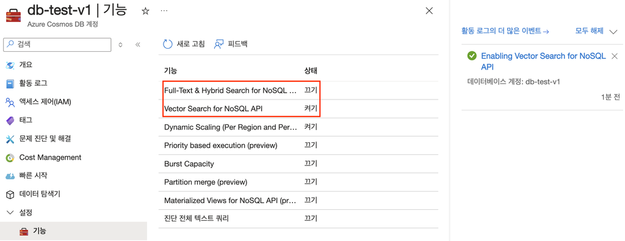This screenshot has height=241, width=625.
Task: Click the Cost Management green icon
Action: click(10, 158)
